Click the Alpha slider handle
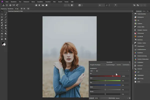 [x=105, y=90]
